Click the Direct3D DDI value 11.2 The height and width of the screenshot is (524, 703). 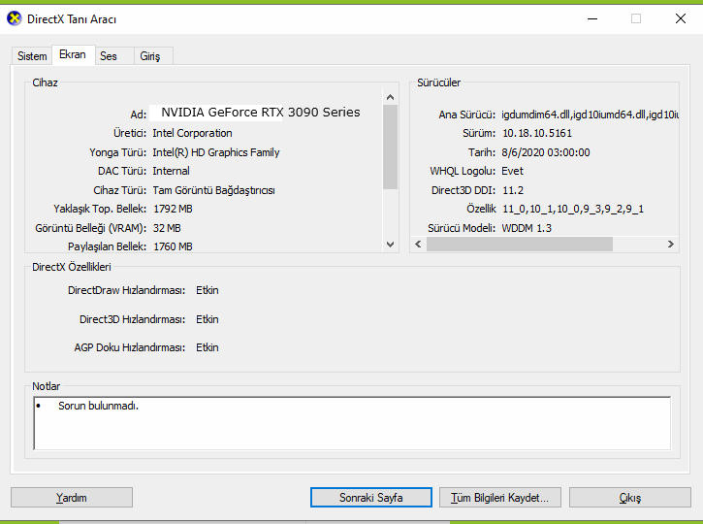click(x=513, y=190)
